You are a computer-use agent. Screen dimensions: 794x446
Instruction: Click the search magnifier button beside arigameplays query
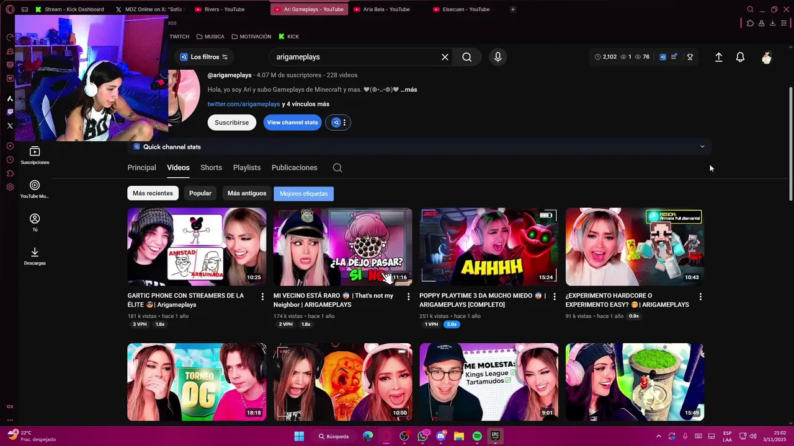(467, 57)
